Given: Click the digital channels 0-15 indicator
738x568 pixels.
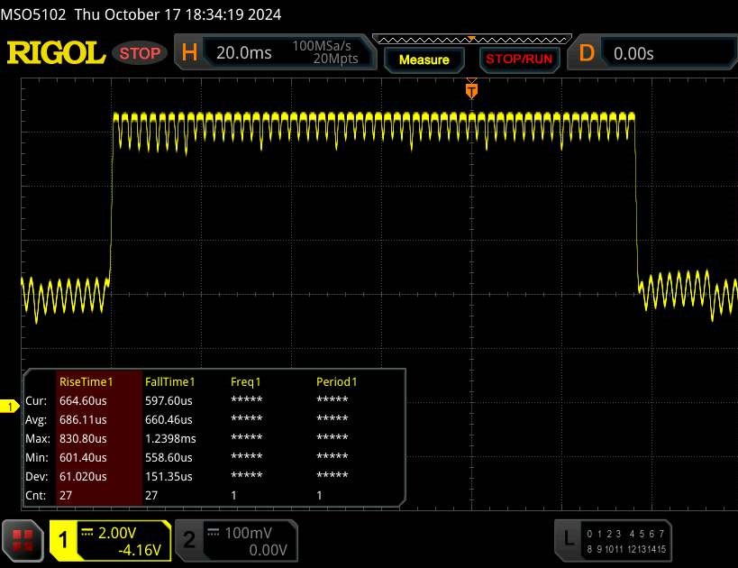Looking at the screenshot, I should 626,539.
